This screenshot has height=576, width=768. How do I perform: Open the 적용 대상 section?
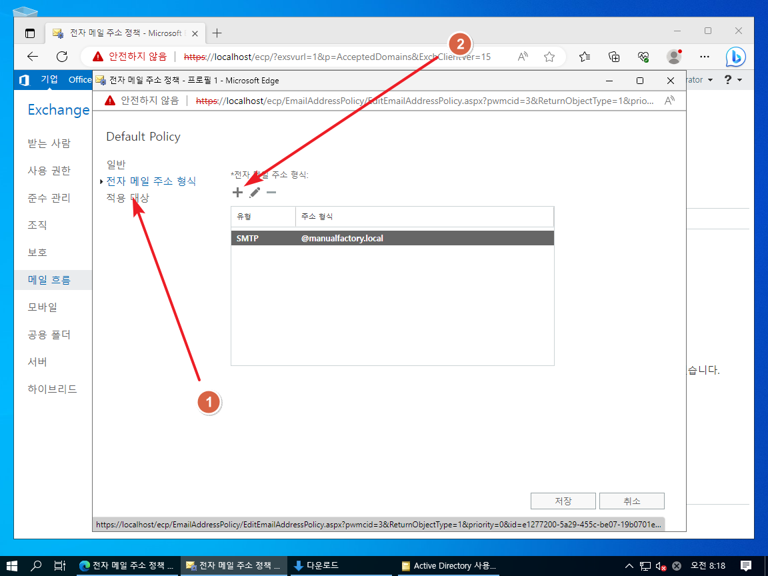[x=128, y=198]
